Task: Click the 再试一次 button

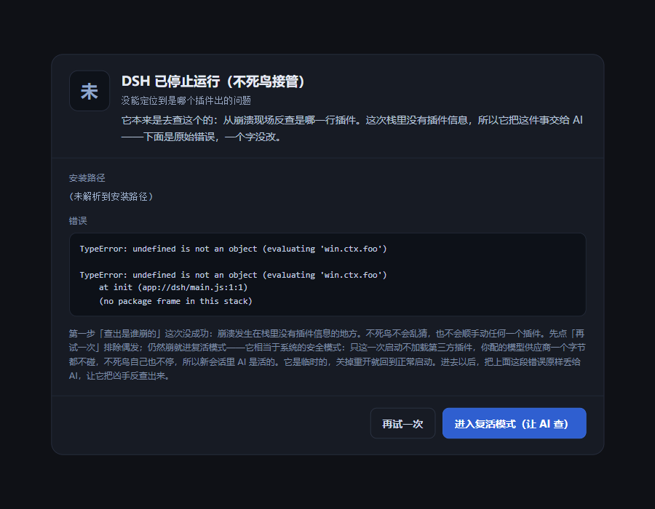Action: 402,423
